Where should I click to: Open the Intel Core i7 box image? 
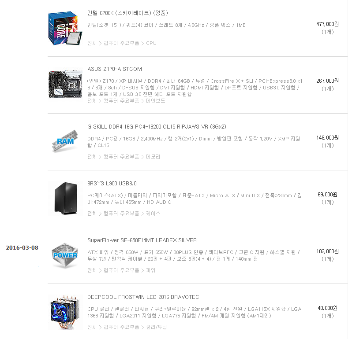[65, 29]
